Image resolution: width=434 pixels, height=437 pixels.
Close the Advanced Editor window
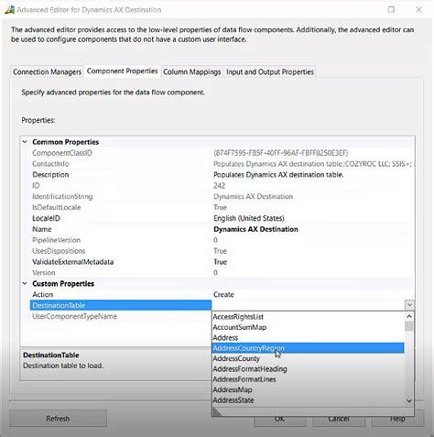(419, 9)
